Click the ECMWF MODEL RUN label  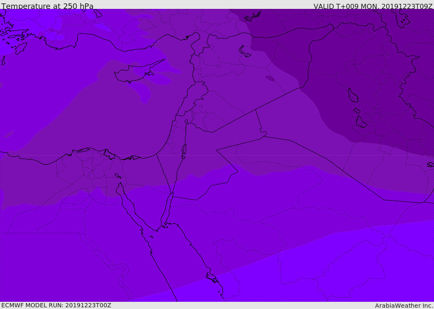[x=56, y=305]
